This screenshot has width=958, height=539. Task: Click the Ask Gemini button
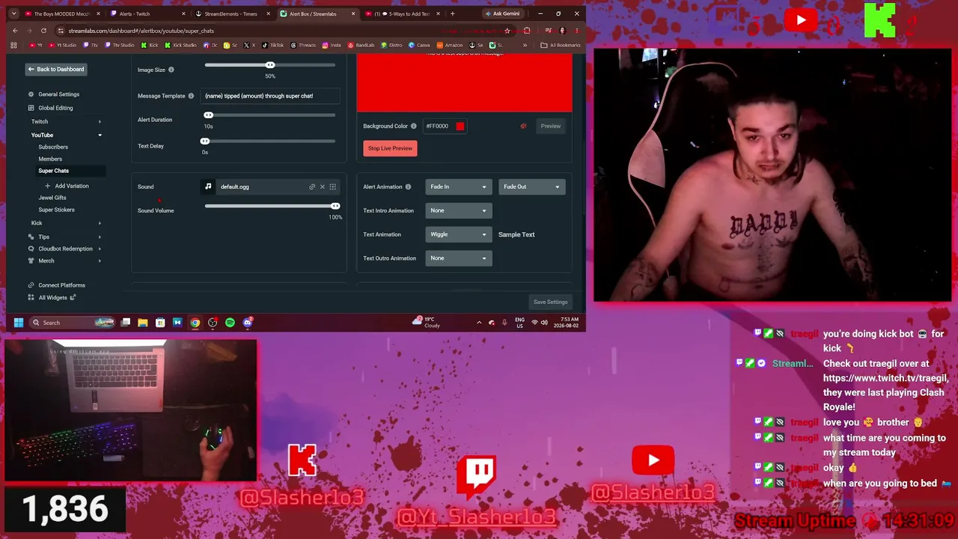tap(502, 13)
